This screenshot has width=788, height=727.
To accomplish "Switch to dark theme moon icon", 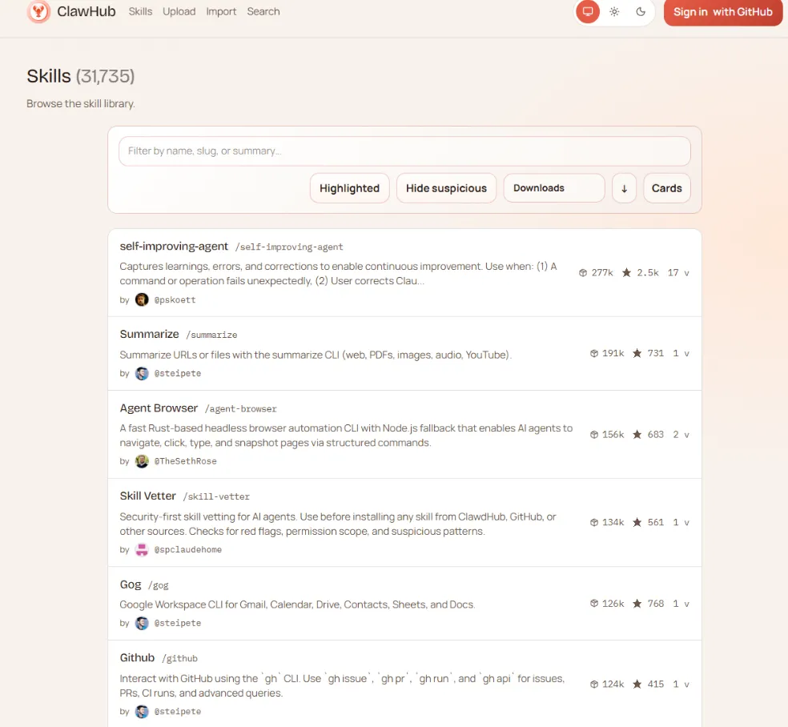I will tap(641, 11).
